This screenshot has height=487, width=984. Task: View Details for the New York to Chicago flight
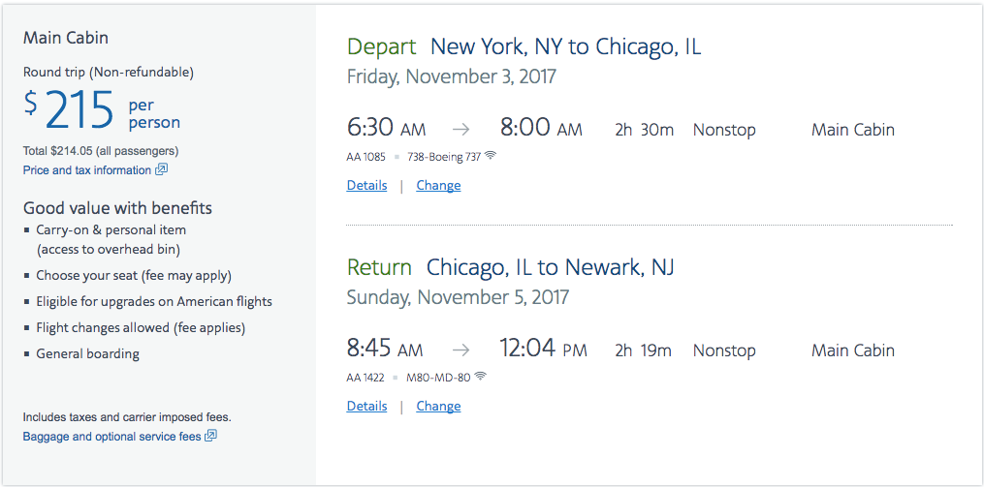tap(366, 186)
